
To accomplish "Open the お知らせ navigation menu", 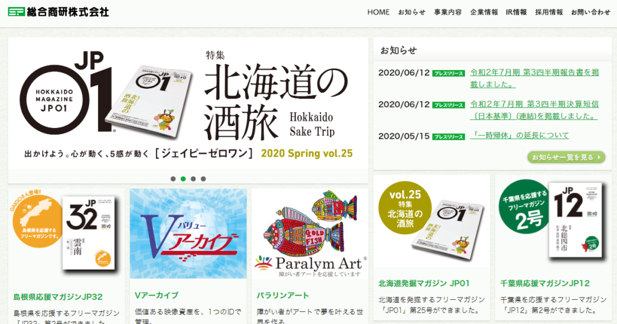I will tap(412, 12).
